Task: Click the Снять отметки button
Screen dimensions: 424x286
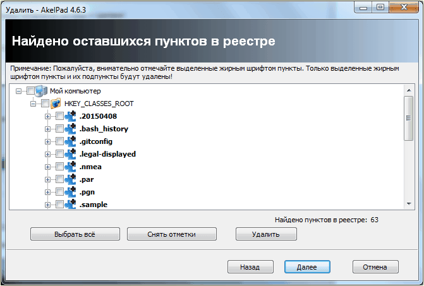Action: [x=172, y=234]
